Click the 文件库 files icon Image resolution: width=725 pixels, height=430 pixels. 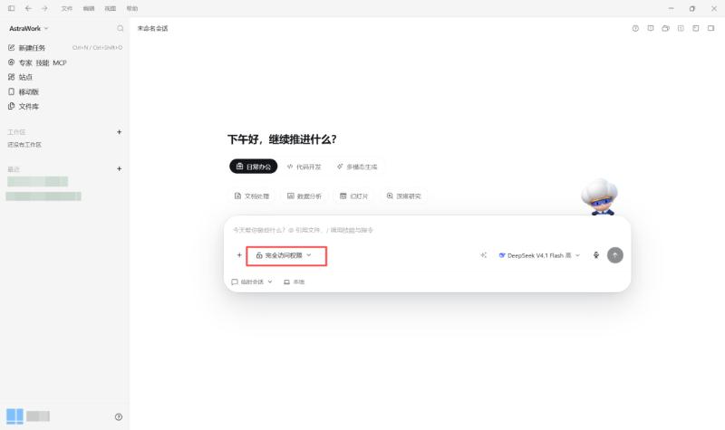coord(12,106)
